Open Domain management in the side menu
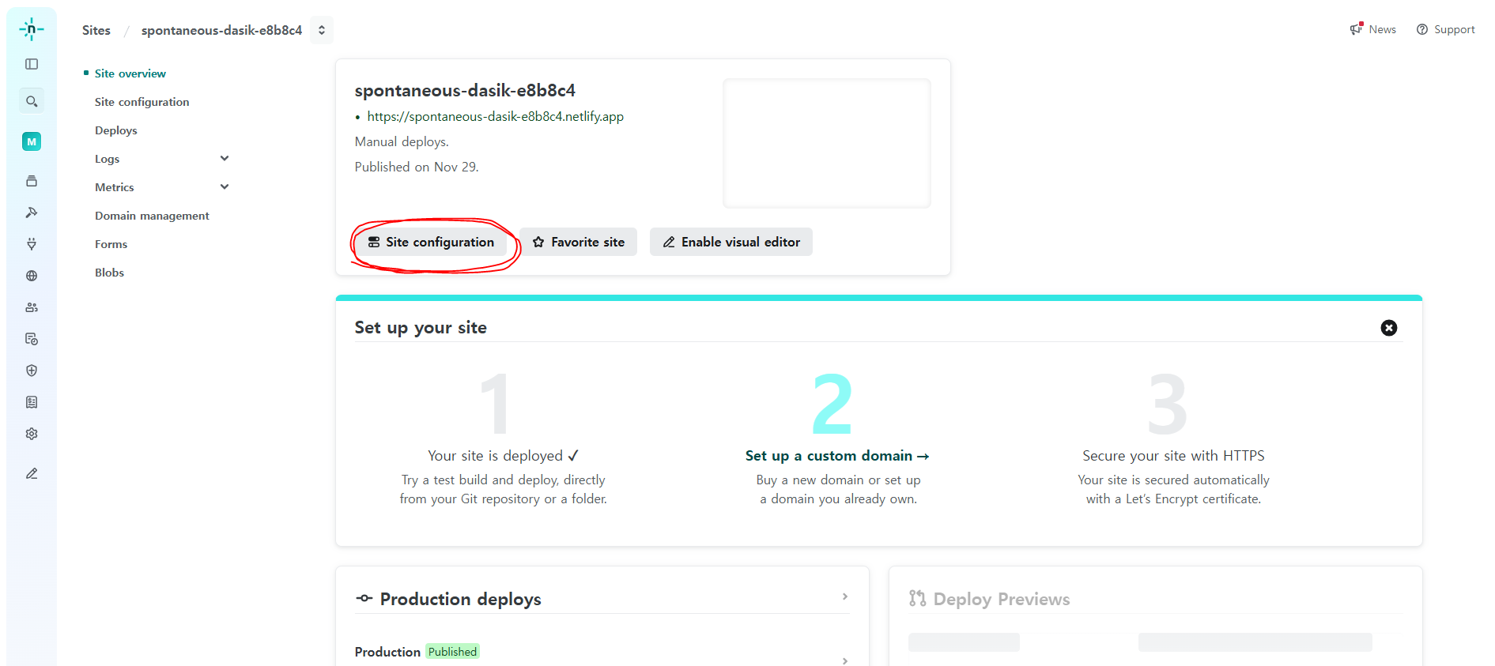This screenshot has width=1495, height=666. click(x=153, y=216)
